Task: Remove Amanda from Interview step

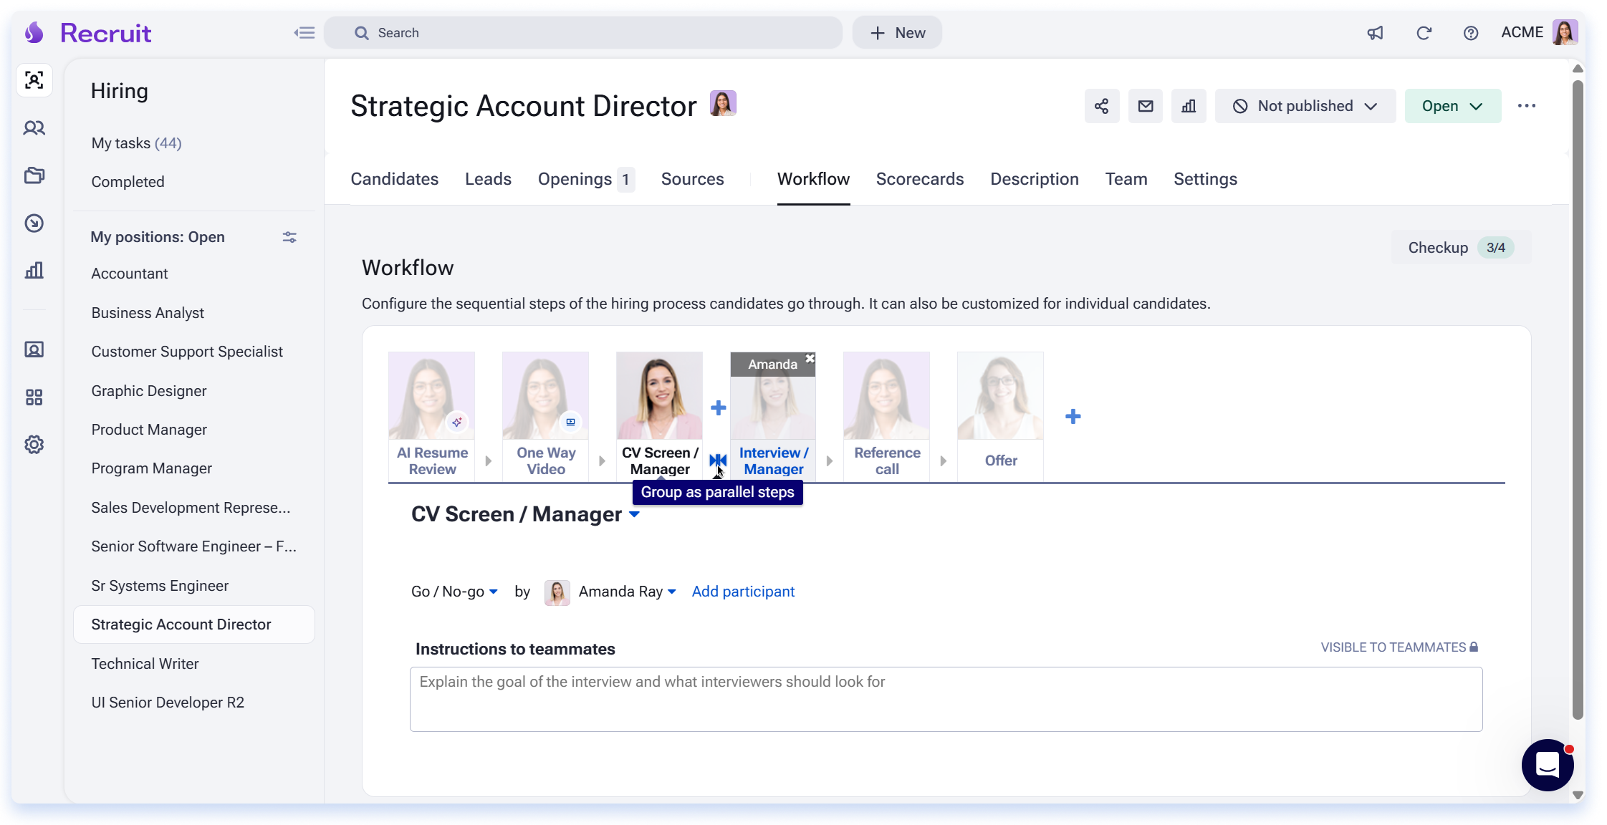Action: [x=810, y=359]
